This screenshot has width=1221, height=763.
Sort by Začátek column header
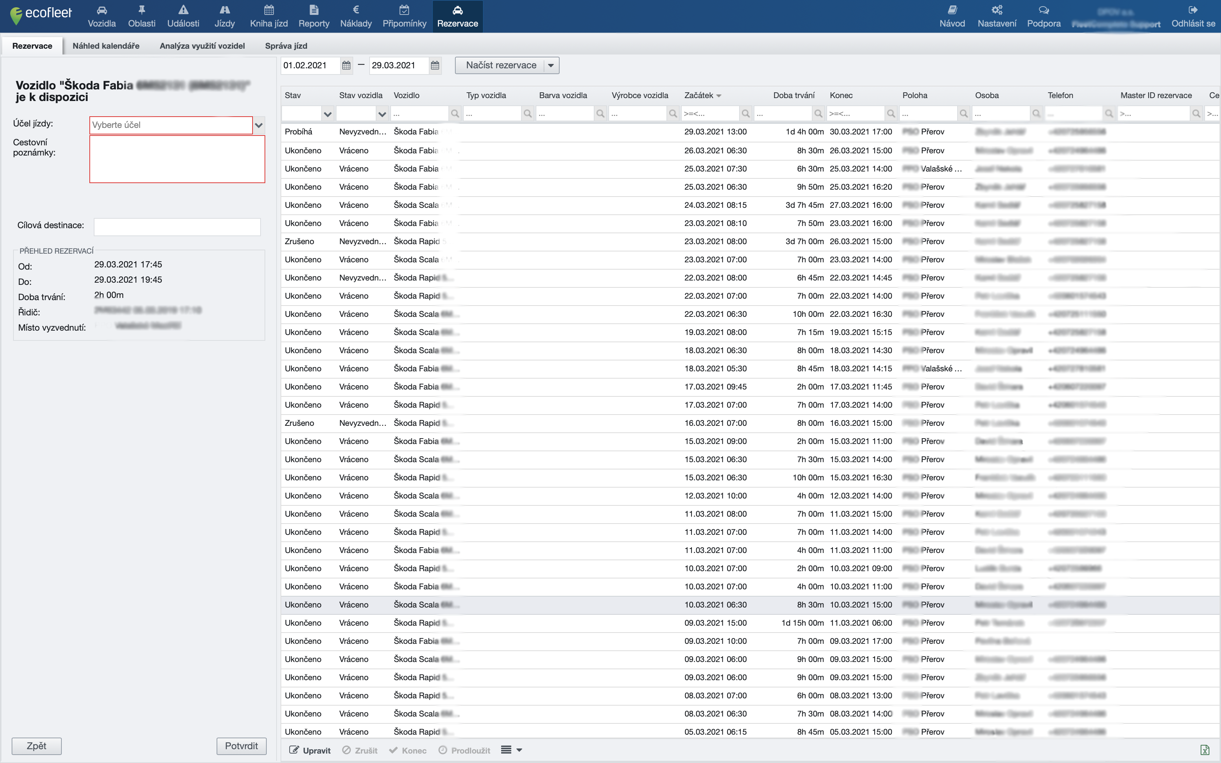coord(699,95)
